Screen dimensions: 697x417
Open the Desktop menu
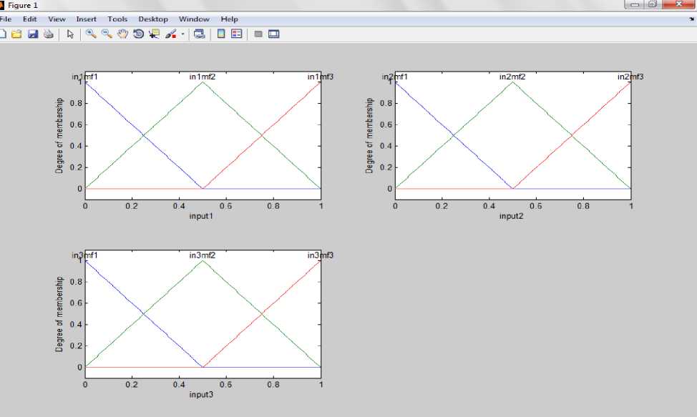coord(153,19)
